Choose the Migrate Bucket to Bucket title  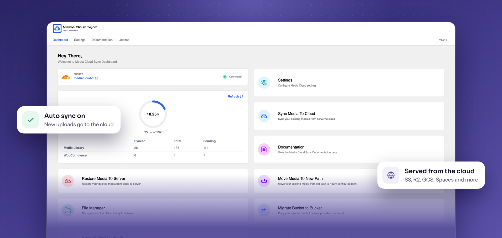[x=300, y=208]
